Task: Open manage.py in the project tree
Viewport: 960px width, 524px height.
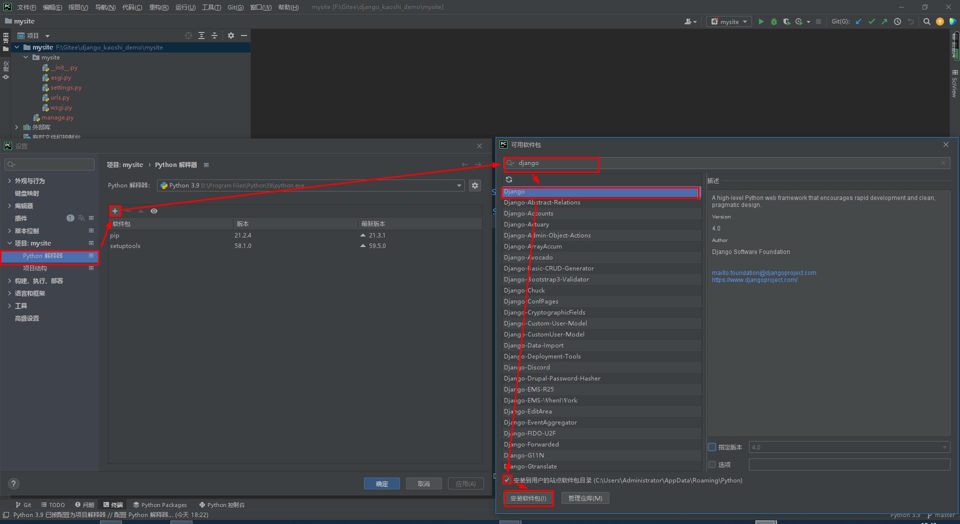Action: click(x=57, y=117)
